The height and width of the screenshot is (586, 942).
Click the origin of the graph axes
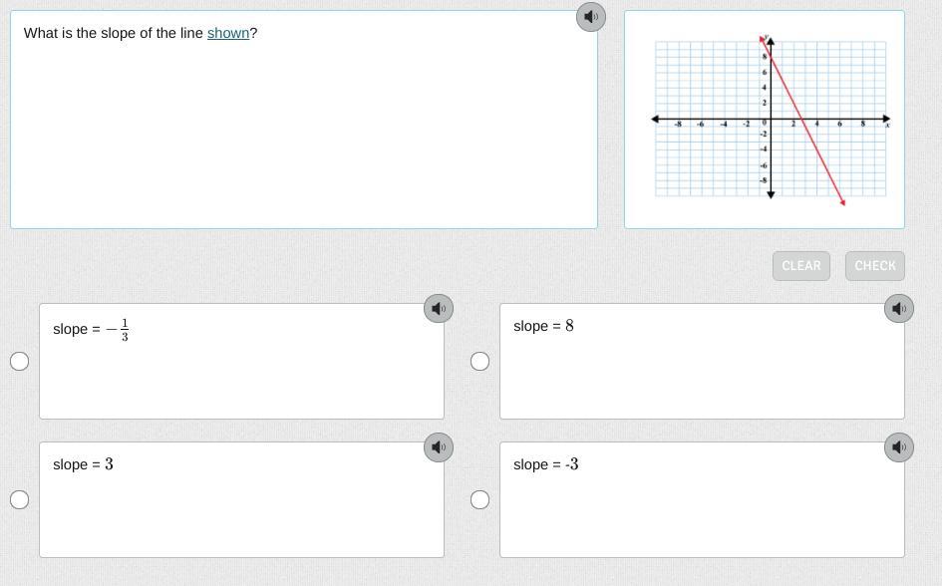[771, 120]
